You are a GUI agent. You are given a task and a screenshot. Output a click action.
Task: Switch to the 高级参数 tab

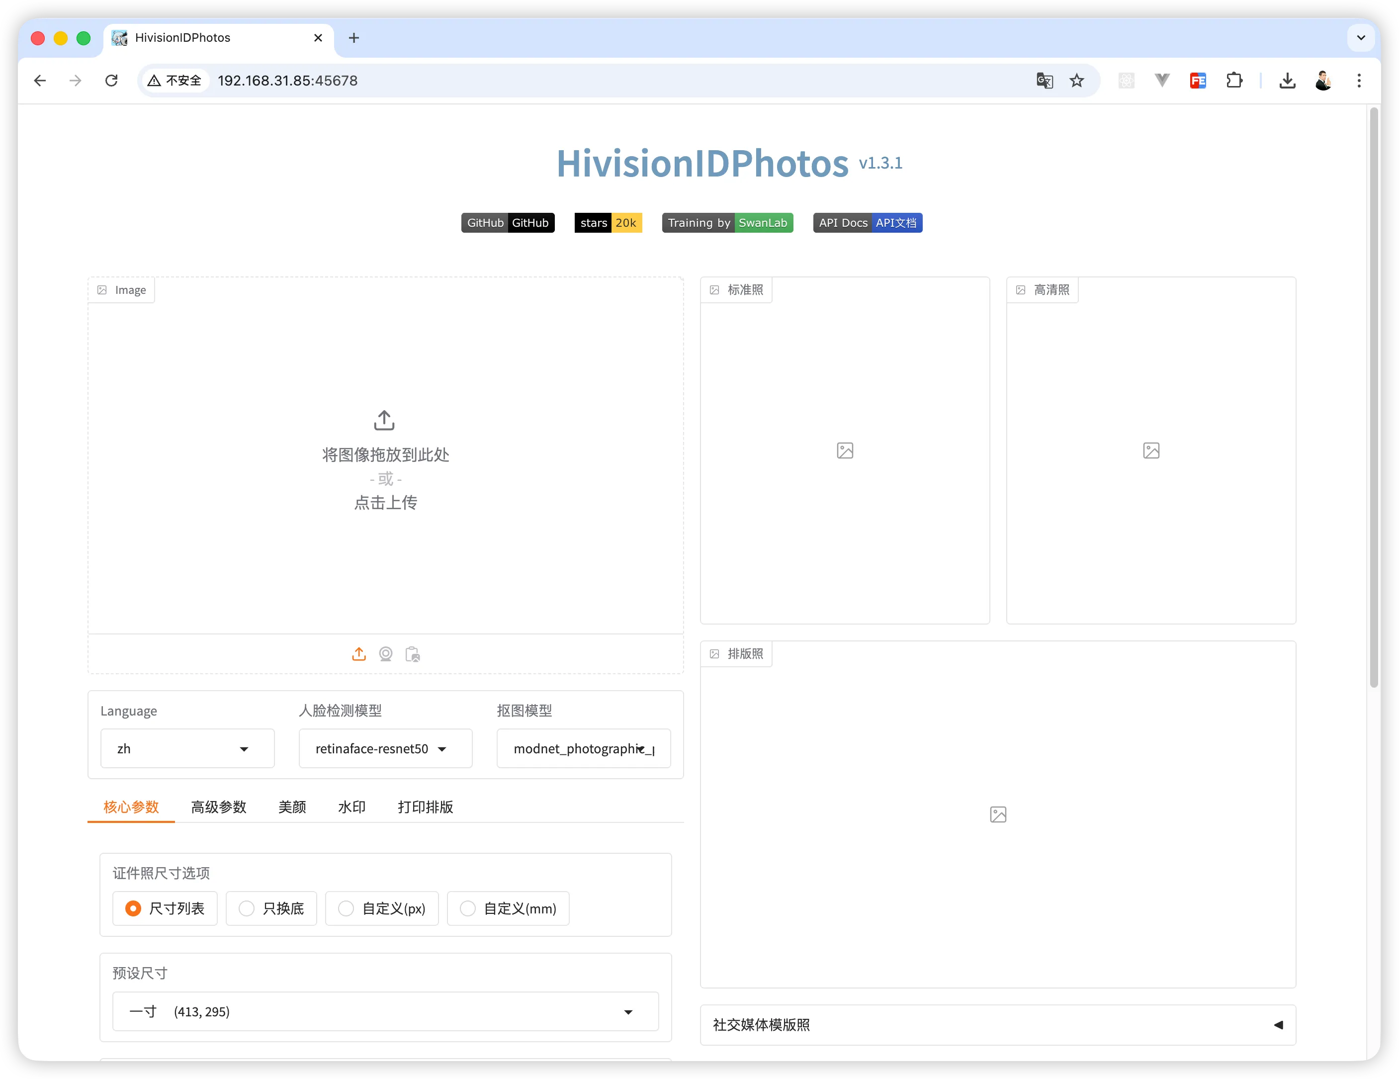point(218,807)
